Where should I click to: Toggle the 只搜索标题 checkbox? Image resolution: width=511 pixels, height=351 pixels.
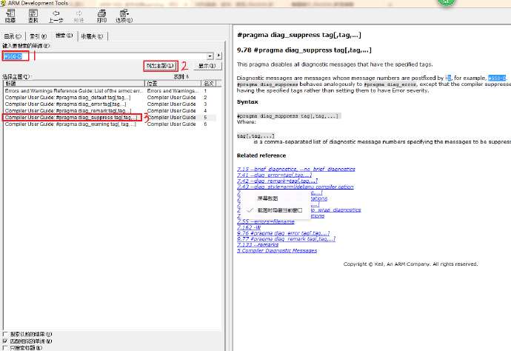[x=5, y=348]
